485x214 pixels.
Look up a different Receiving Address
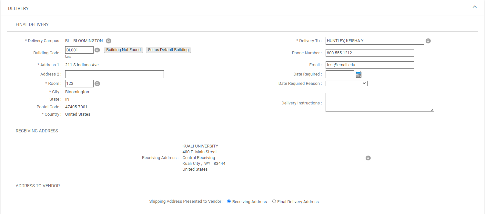coord(368,158)
